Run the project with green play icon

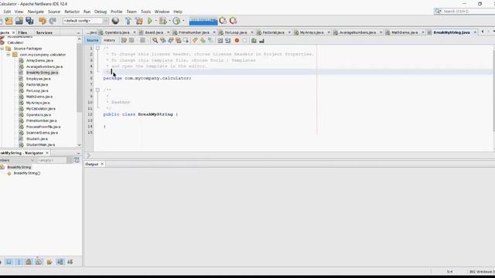[149, 21]
